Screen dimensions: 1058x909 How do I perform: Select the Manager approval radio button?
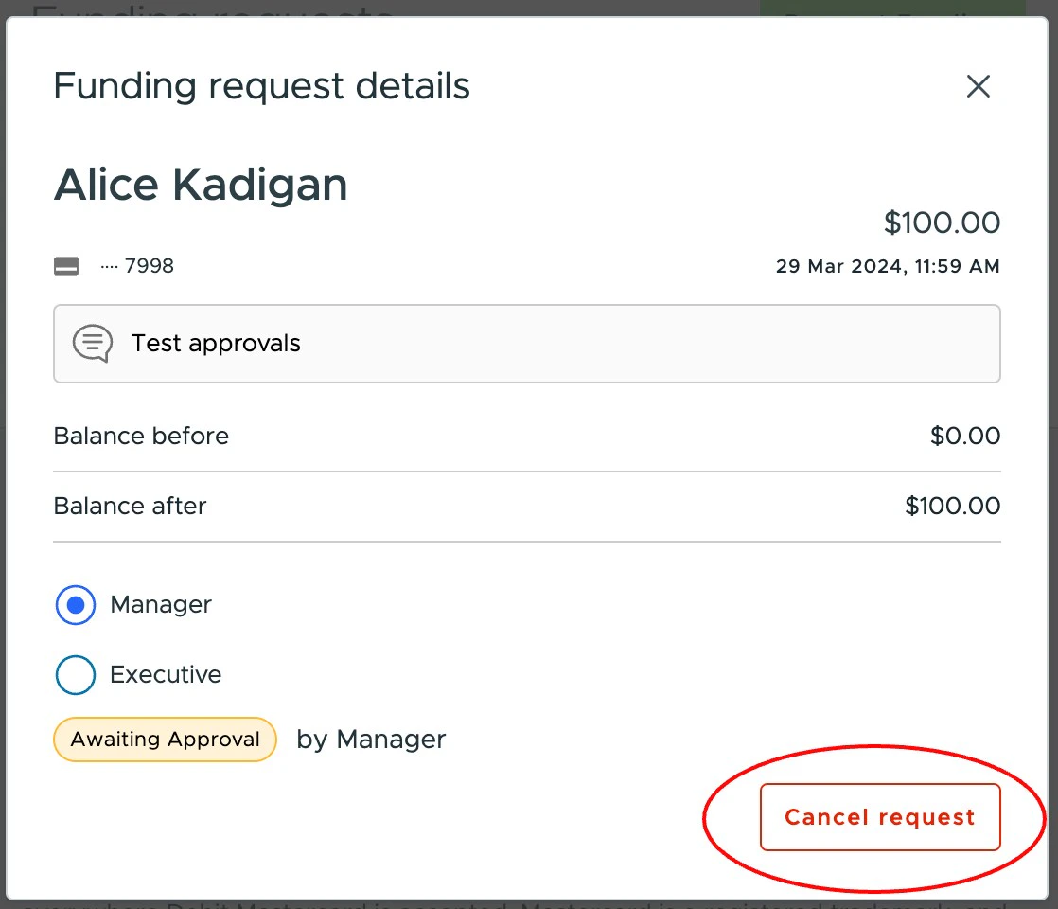point(75,604)
